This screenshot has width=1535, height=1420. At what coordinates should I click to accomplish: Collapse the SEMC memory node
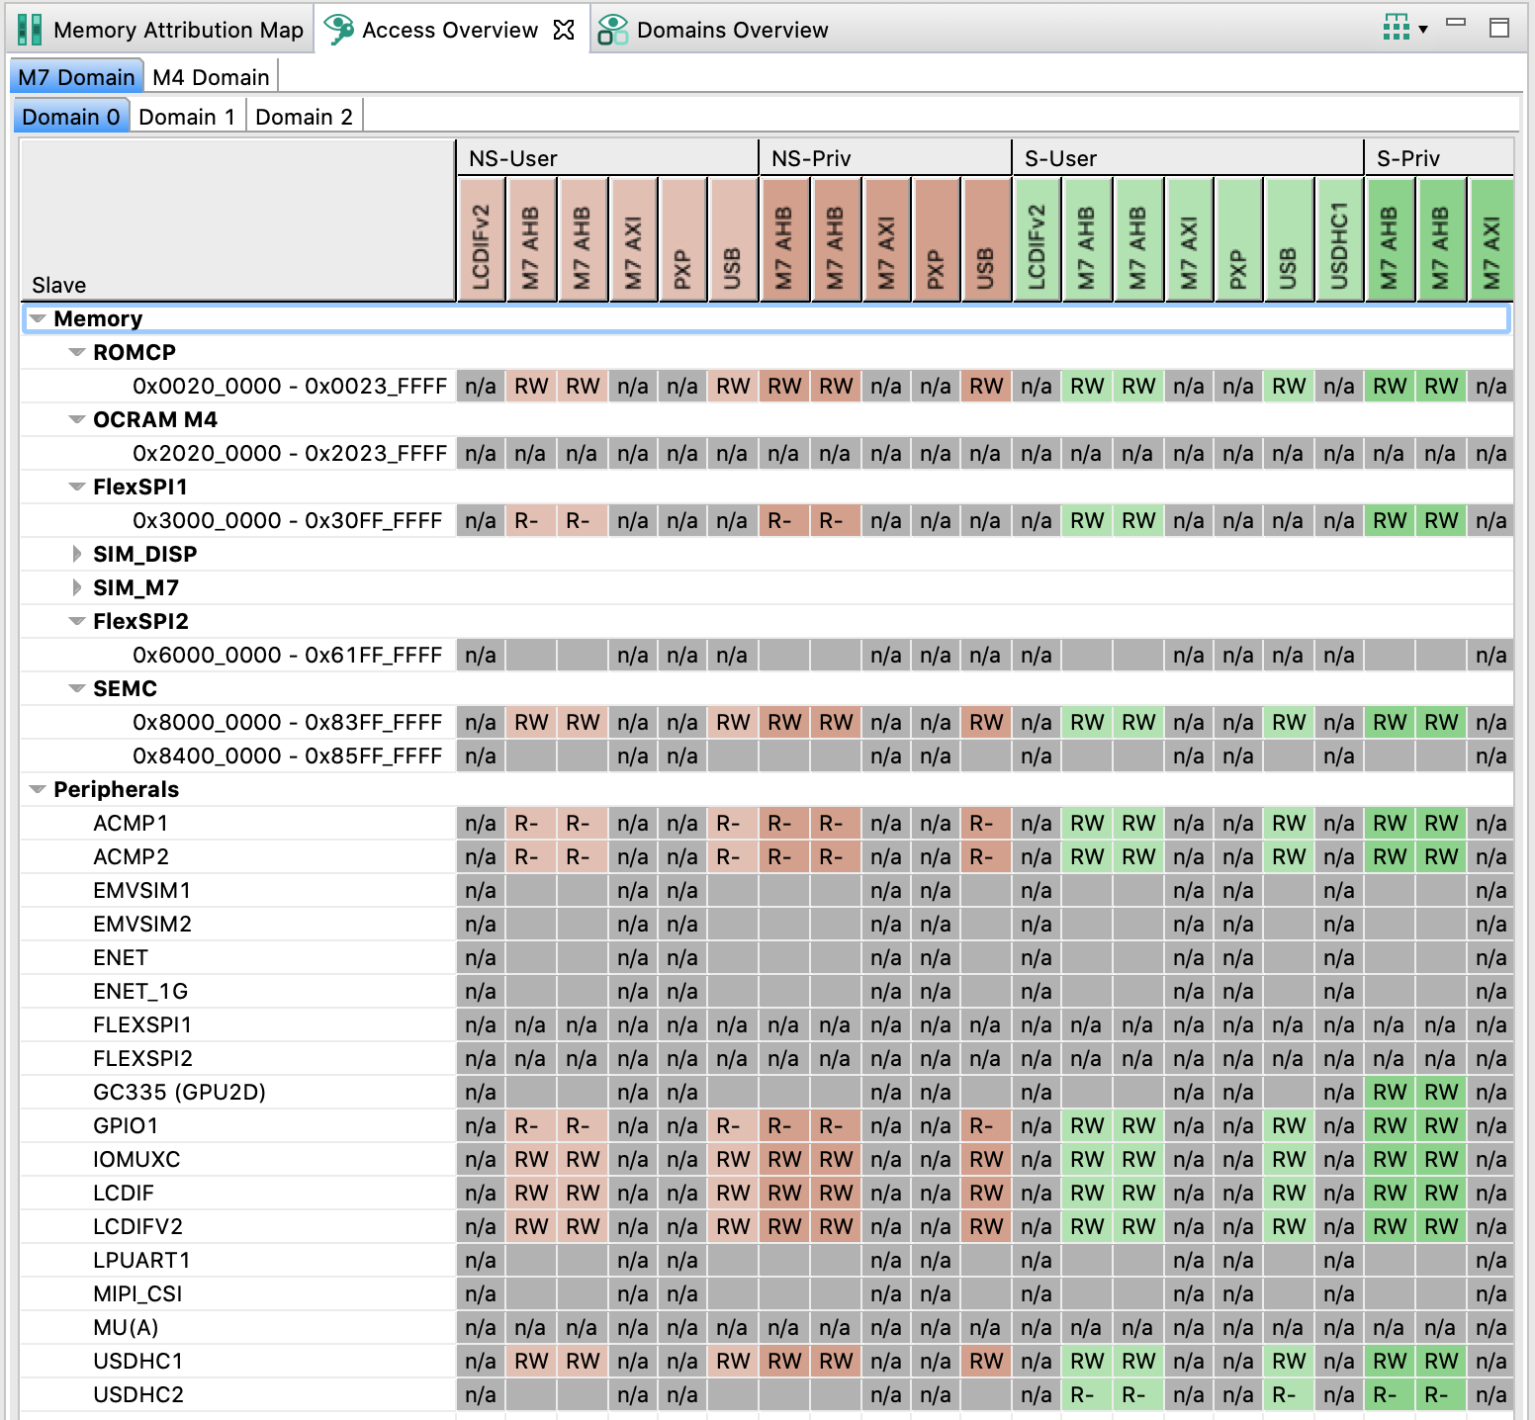coord(77,688)
